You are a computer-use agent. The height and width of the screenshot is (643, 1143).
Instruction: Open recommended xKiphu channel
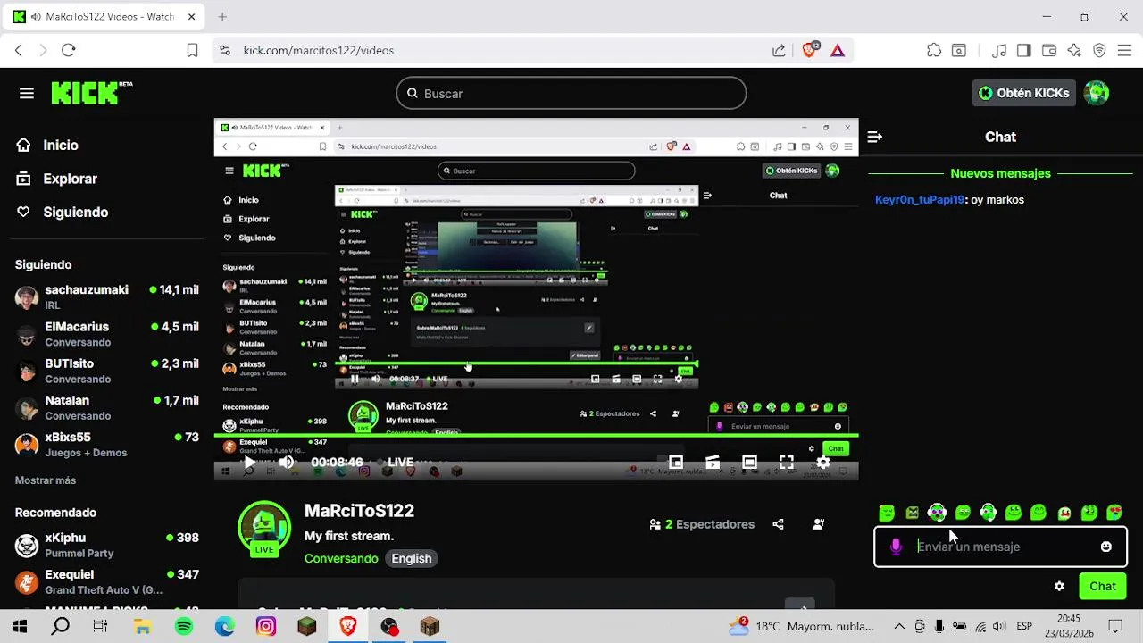107,545
